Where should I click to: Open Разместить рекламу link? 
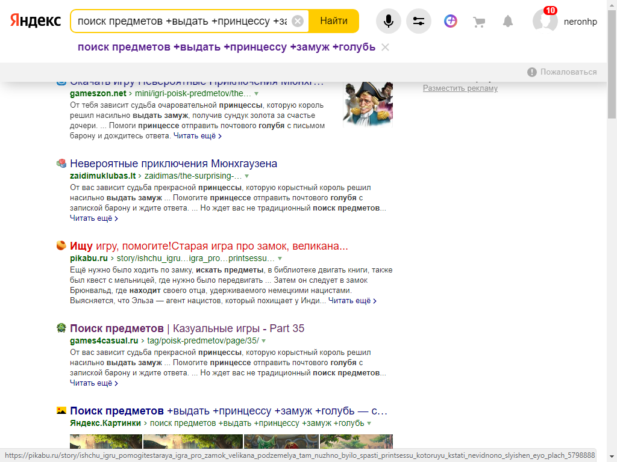[460, 88]
